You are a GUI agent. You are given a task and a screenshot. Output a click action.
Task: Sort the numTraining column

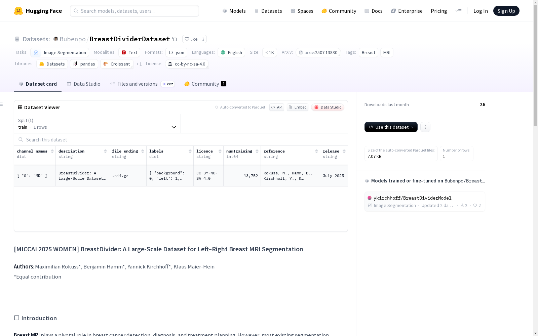click(257, 151)
